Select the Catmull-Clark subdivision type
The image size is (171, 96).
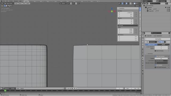[x=151, y=45]
